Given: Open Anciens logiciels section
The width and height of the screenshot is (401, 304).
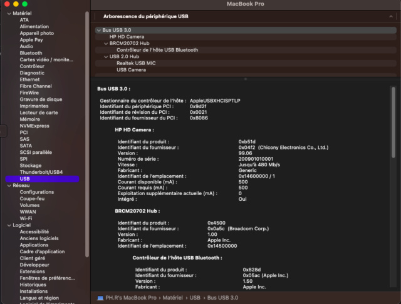Looking at the screenshot, I should pyautogui.click(x=39, y=239).
